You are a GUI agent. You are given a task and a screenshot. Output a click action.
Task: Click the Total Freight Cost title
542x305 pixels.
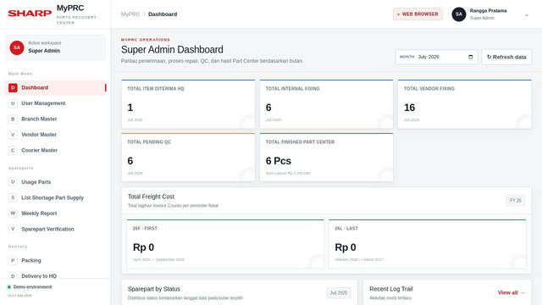click(151, 197)
